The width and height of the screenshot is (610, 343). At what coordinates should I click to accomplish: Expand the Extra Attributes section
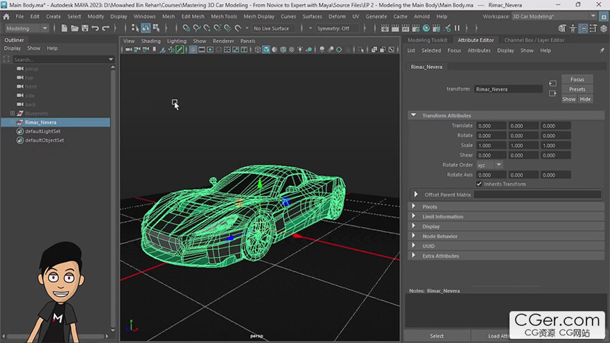pyautogui.click(x=414, y=256)
